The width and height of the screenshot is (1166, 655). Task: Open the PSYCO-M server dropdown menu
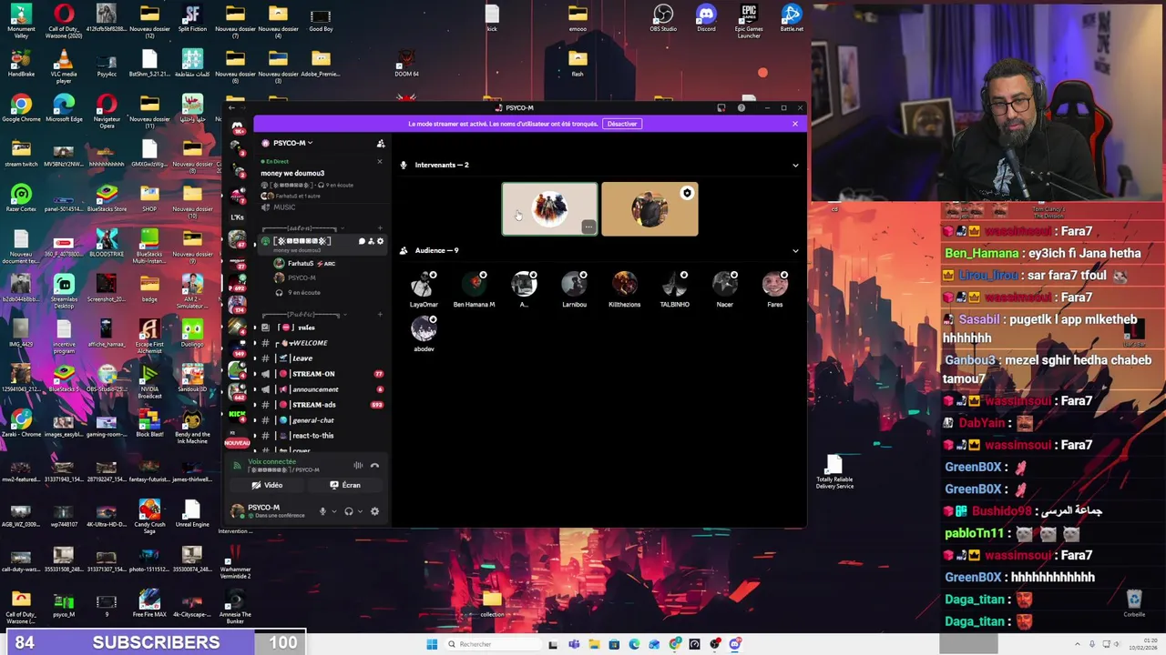point(292,143)
